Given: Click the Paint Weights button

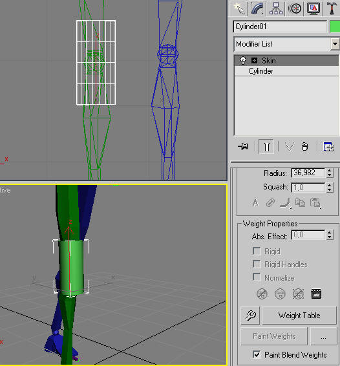Looking at the screenshot, I should click(x=274, y=336).
